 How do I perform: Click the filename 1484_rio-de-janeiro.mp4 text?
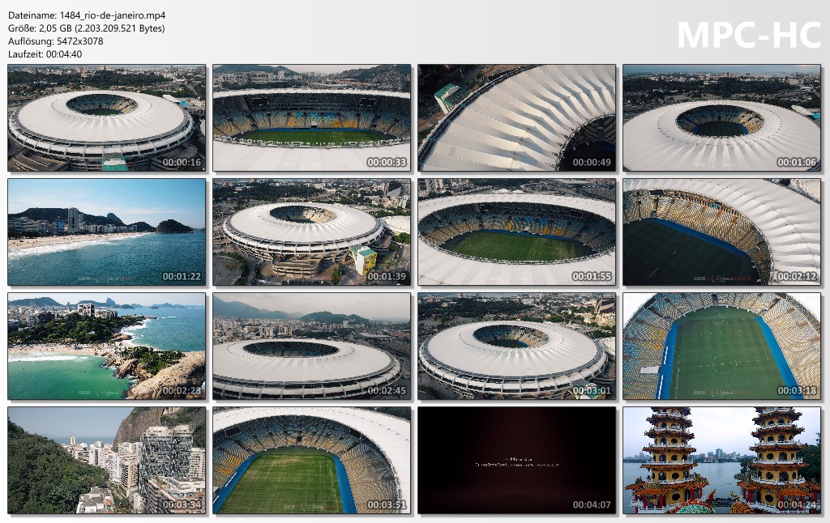pyautogui.click(x=112, y=16)
